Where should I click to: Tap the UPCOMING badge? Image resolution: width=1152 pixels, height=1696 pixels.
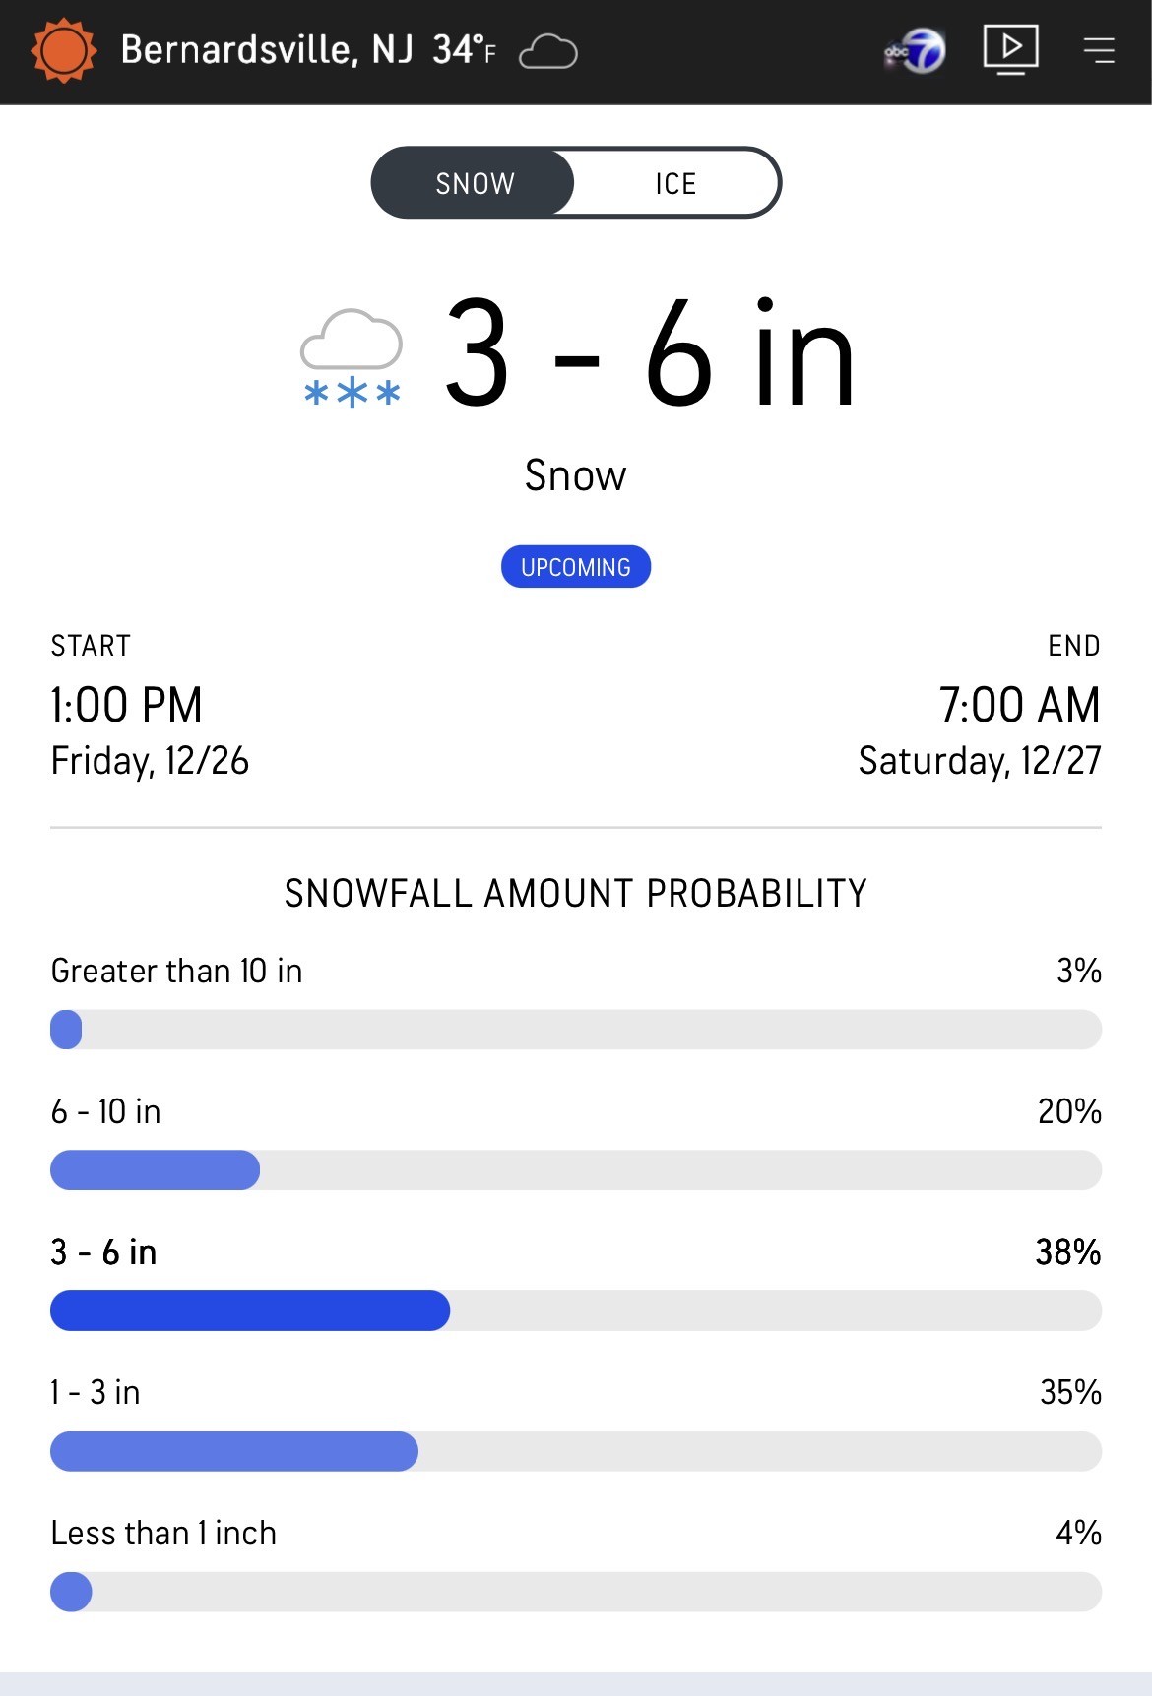click(x=576, y=567)
